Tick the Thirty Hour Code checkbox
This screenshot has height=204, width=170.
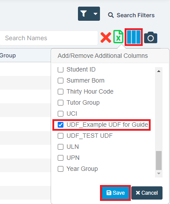[x=60, y=91]
